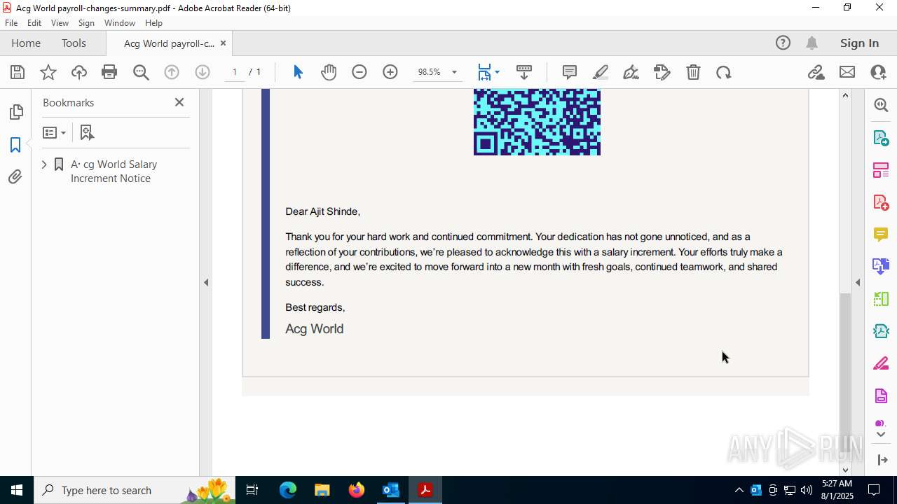Image resolution: width=897 pixels, height=504 pixels.
Task: Click the upload to cloud icon
Action: pos(79,72)
